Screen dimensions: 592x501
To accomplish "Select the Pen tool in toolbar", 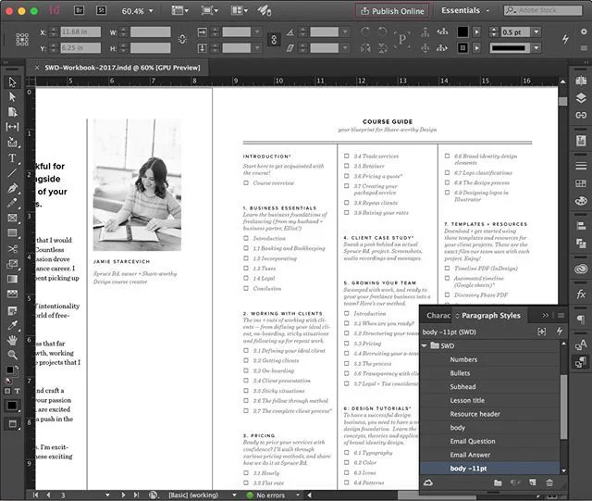I will [12, 188].
